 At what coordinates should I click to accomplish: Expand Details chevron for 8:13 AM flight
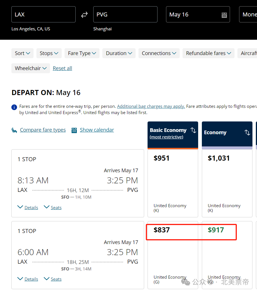click(20, 207)
